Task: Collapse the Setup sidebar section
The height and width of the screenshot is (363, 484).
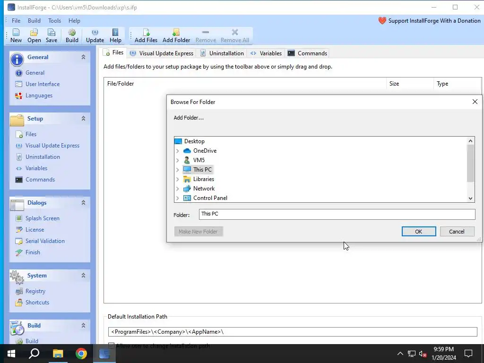Action: (x=83, y=119)
